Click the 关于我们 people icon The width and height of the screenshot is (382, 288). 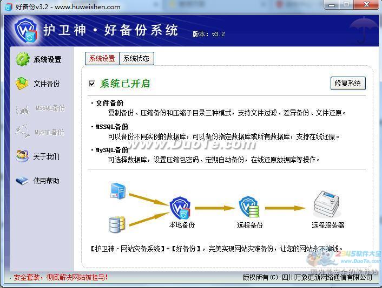(x=22, y=156)
